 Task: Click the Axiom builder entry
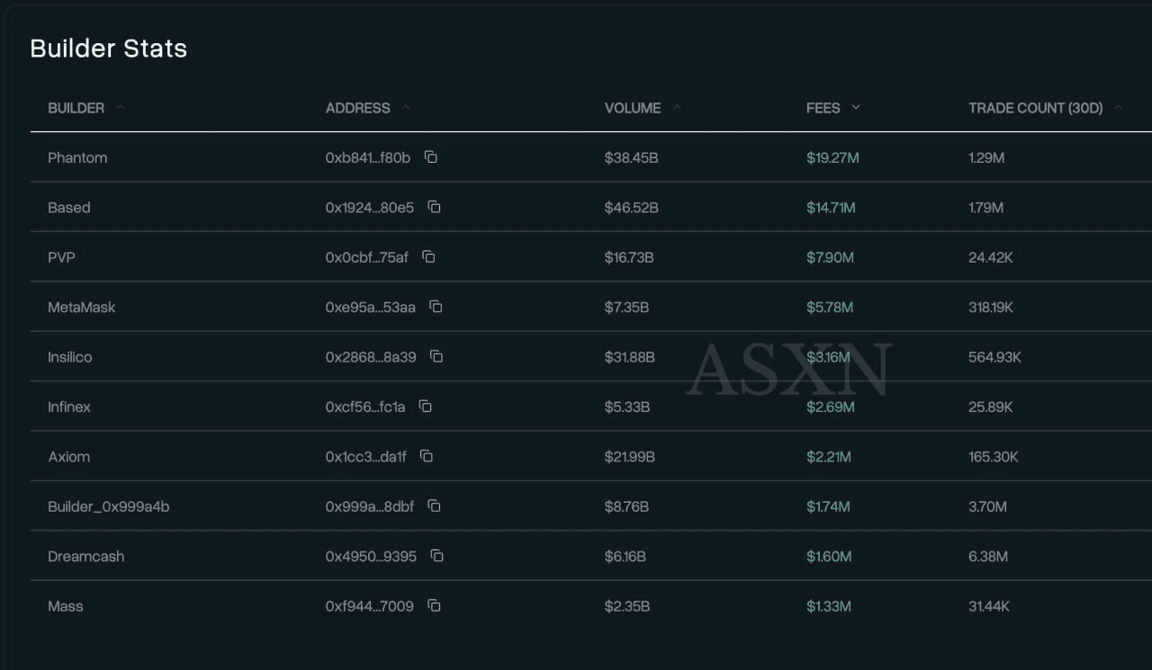[69, 457]
